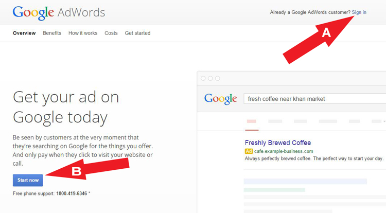
Task: Click the mock search box with the coffee query
Action: click(x=314, y=99)
